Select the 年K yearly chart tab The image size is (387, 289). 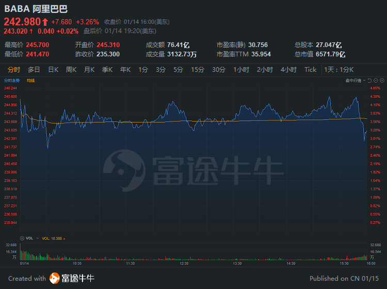coord(125,70)
